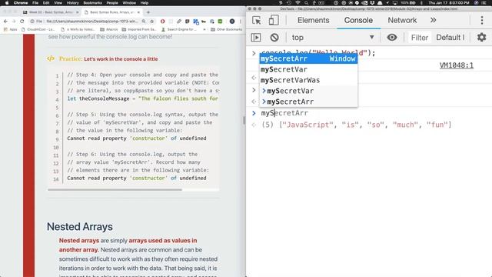Open the Wi-Fi status menu
492x277 pixels.
click(298, 3)
